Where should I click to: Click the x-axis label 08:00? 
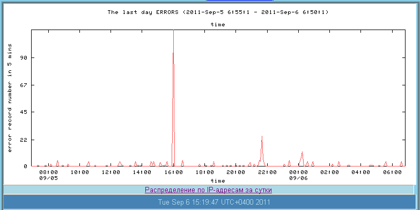48,172
